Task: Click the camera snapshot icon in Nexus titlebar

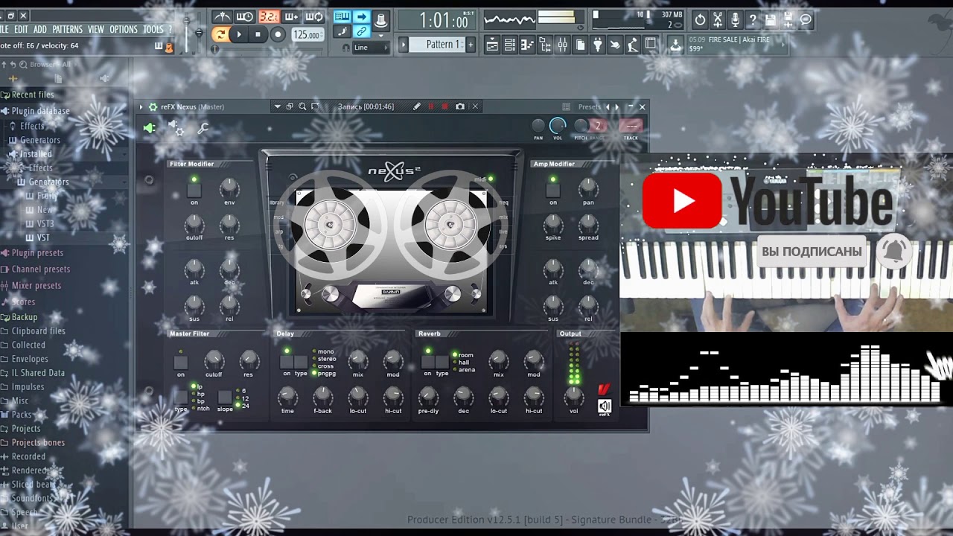Action: [x=460, y=107]
